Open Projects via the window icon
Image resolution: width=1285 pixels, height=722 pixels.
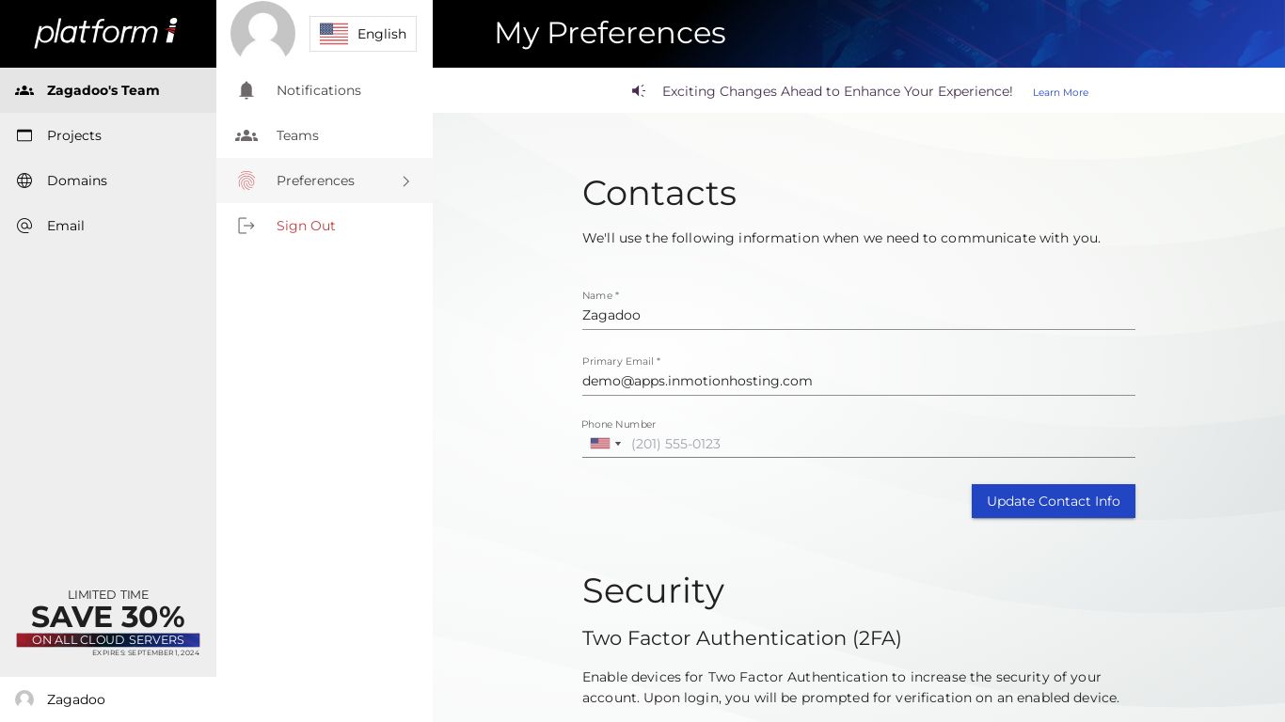click(x=24, y=135)
